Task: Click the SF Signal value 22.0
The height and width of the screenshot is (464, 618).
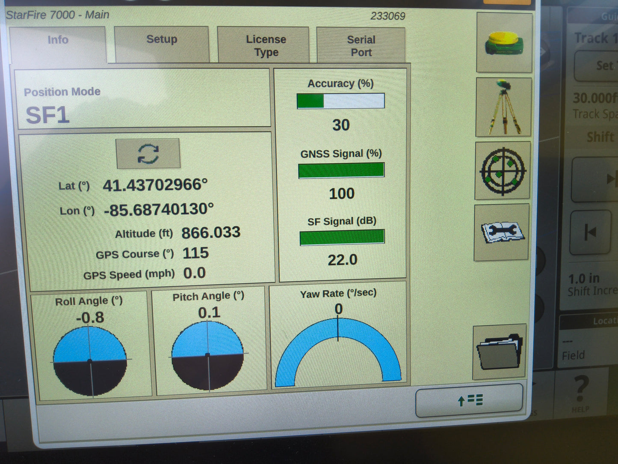Action: (342, 260)
